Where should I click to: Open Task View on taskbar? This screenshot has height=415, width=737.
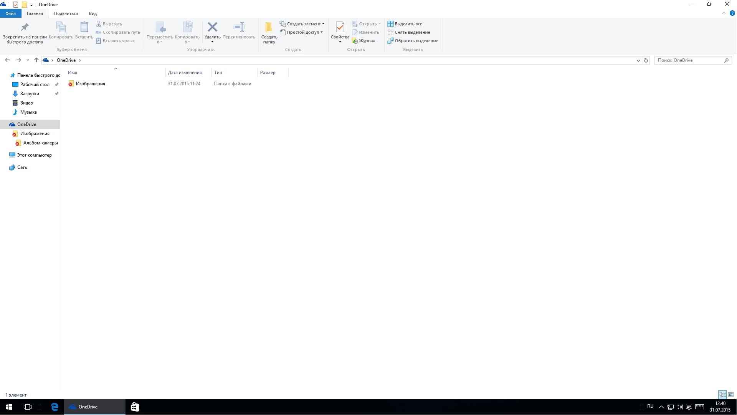(28, 407)
